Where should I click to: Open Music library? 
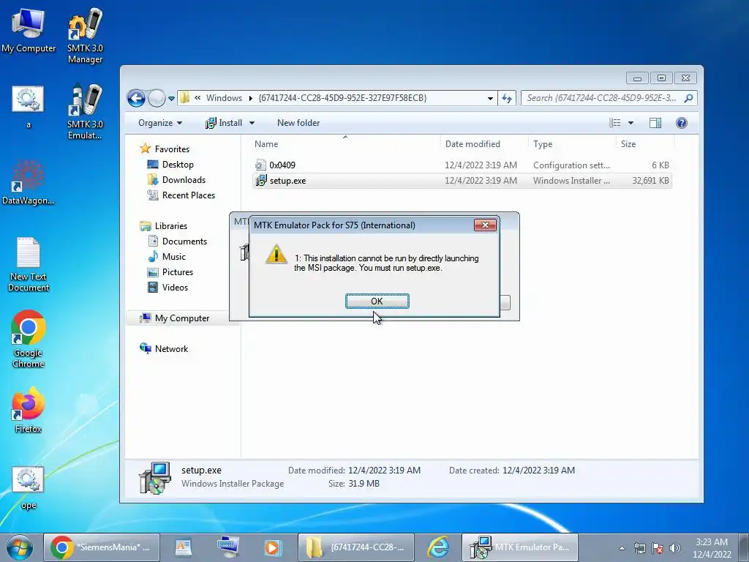(x=167, y=257)
